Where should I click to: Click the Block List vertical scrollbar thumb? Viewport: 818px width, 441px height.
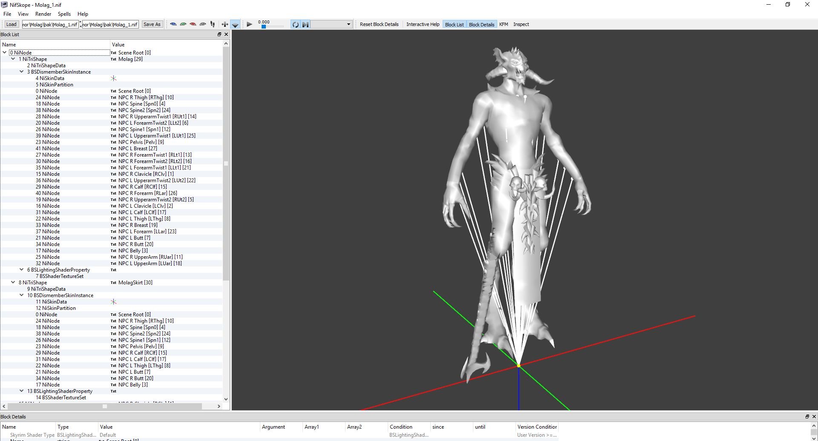[x=226, y=163]
